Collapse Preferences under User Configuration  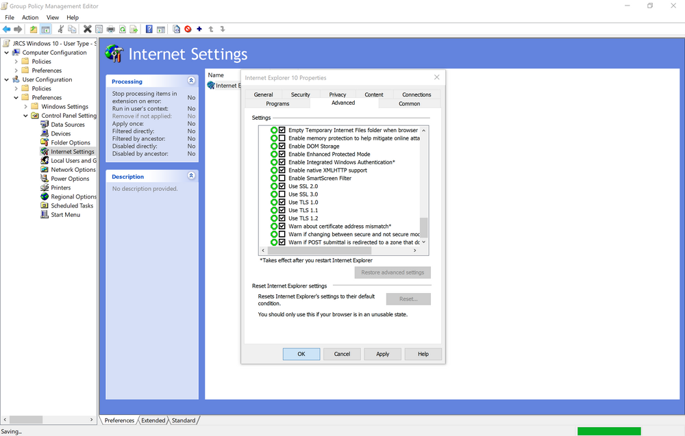coord(16,97)
